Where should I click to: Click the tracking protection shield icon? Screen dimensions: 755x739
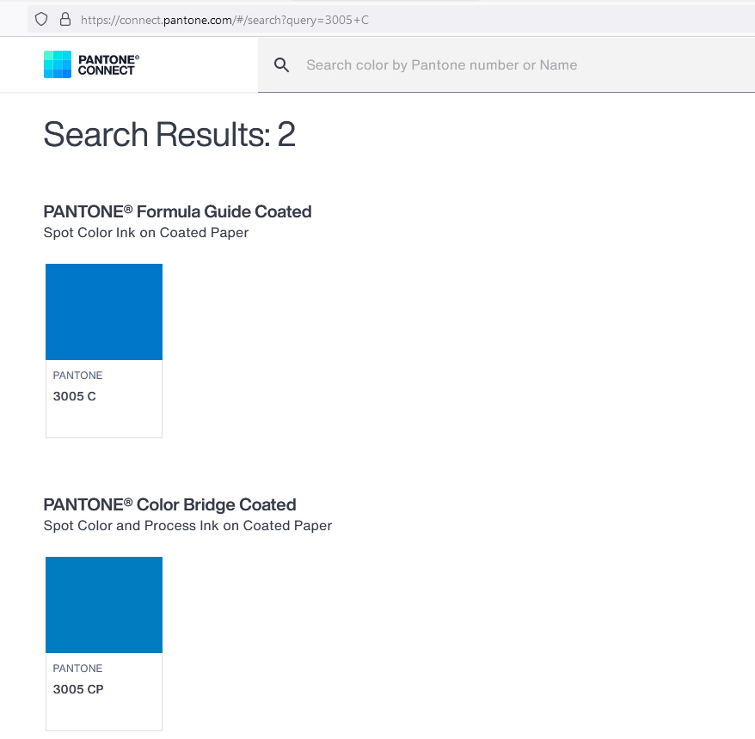41,19
